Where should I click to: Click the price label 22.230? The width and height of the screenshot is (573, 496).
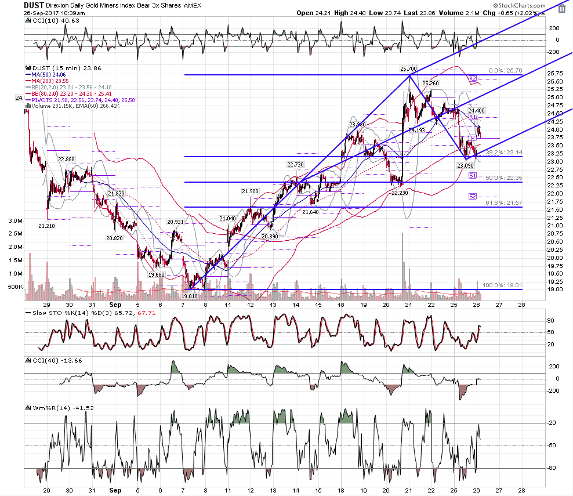pos(400,193)
